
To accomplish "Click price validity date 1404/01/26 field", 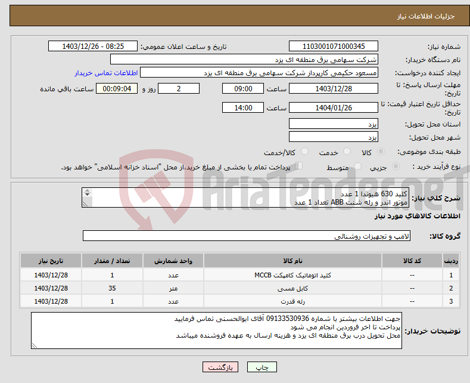I will click(x=334, y=107).
